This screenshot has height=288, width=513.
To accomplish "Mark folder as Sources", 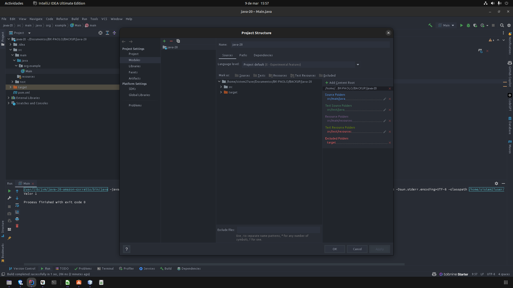I will (x=242, y=75).
